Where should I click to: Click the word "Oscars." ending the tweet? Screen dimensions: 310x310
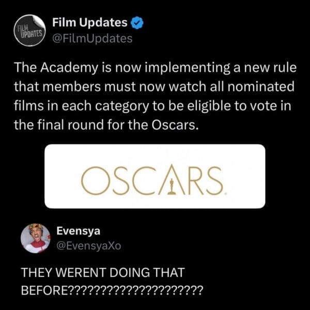click(x=175, y=125)
